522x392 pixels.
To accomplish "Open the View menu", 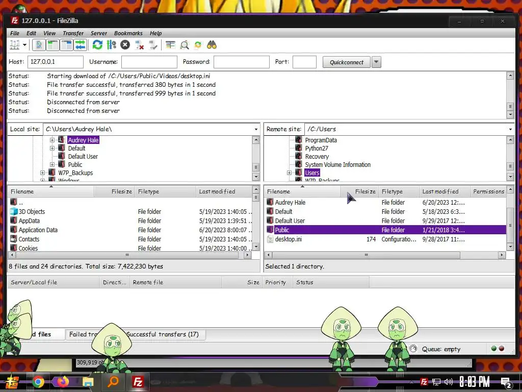I will coord(49,33).
